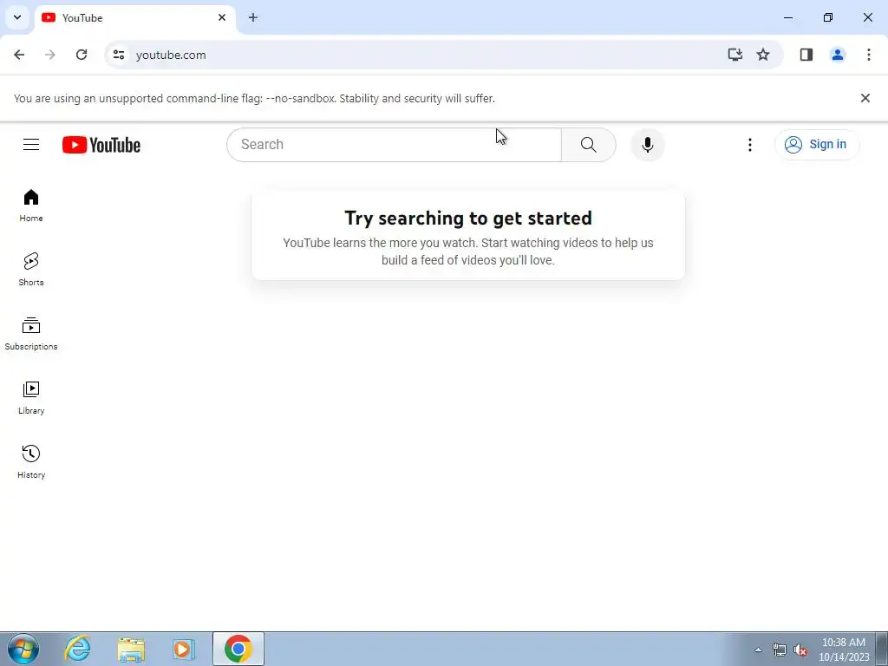The image size is (888, 666).
Task: Open Library in the sidebar
Action: coord(31,397)
